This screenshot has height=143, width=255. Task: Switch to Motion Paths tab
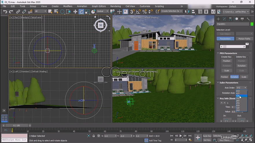(244, 39)
